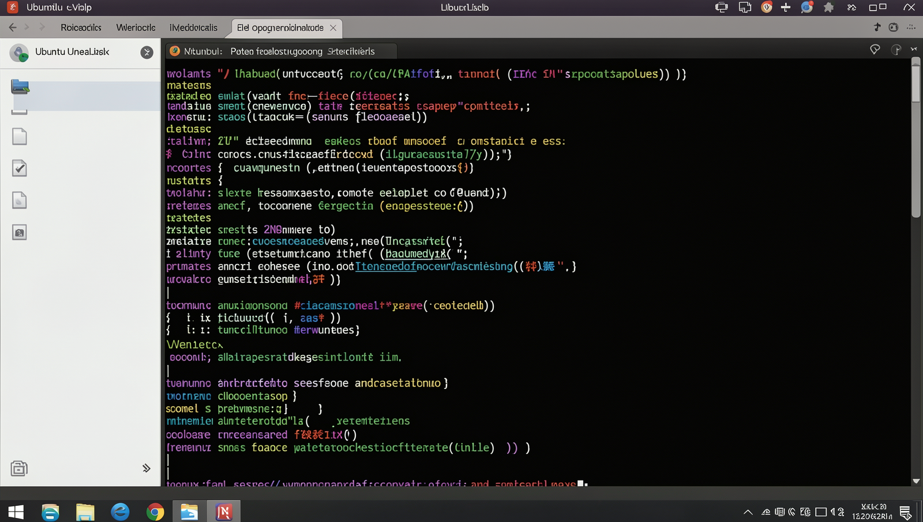Open the blue browser icon beside the Start button
The width and height of the screenshot is (923, 522).
[51, 512]
